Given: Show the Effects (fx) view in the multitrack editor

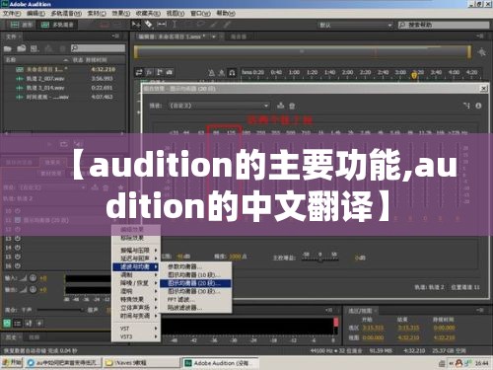Looking at the screenshot, I should [149, 72].
